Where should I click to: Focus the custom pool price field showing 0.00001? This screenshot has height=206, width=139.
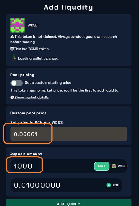(x=69, y=134)
